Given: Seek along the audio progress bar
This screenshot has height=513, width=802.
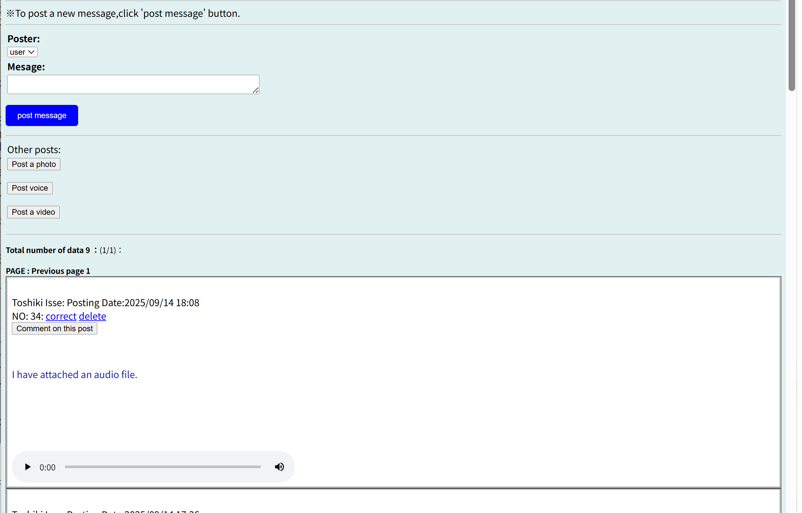Looking at the screenshot, I should click(x=163, y=467).
